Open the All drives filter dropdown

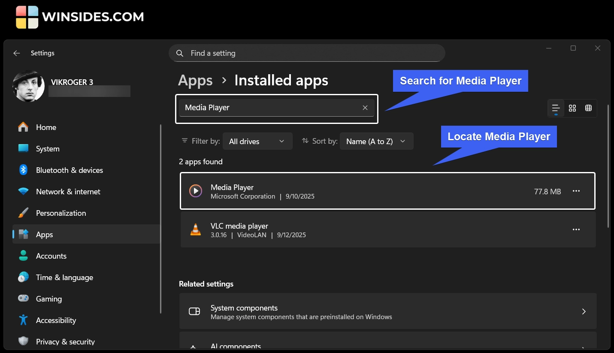[x=257, y=141]
